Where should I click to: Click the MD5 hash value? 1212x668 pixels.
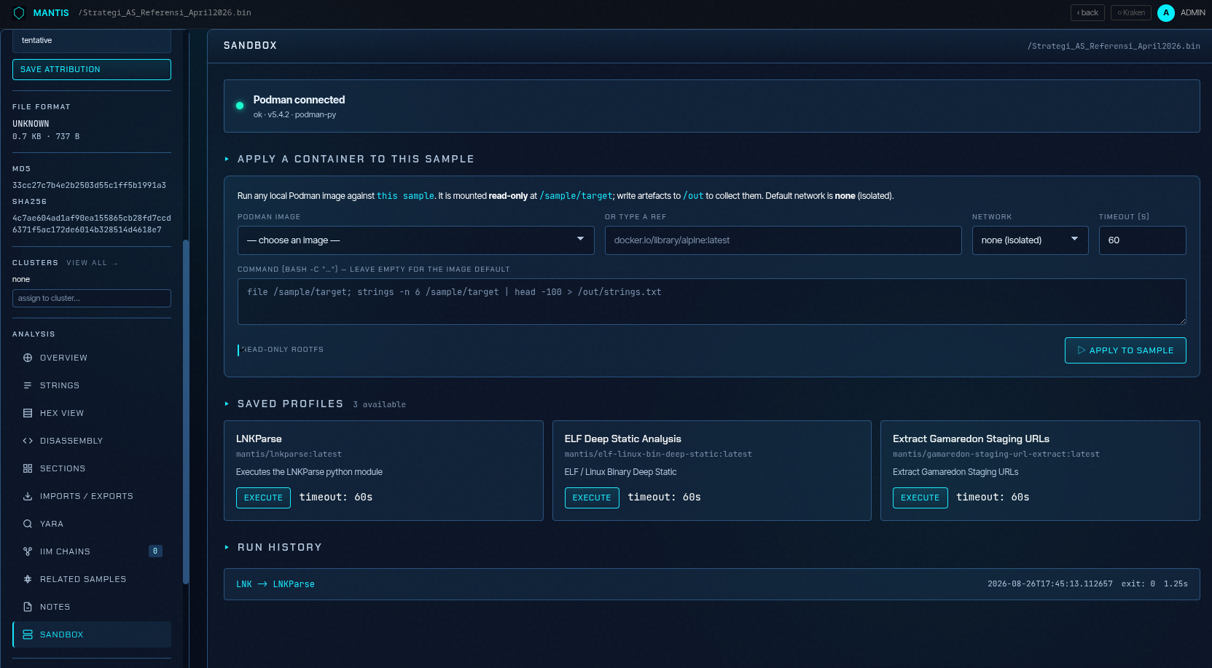[x=89, y=185]
